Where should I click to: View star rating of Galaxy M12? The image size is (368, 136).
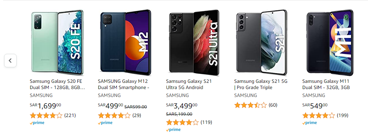click(114, 115)
